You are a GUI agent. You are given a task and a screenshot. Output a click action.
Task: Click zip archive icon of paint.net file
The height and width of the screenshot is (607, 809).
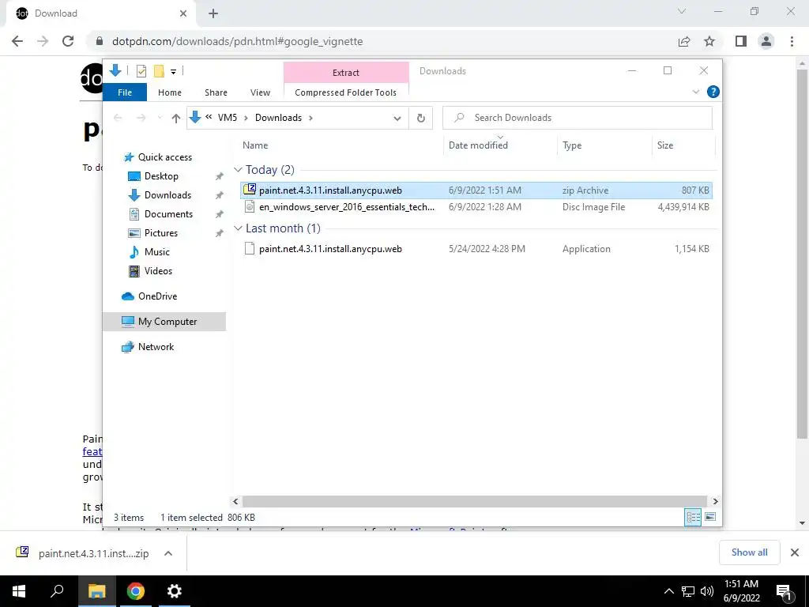[x=250, y=190]
